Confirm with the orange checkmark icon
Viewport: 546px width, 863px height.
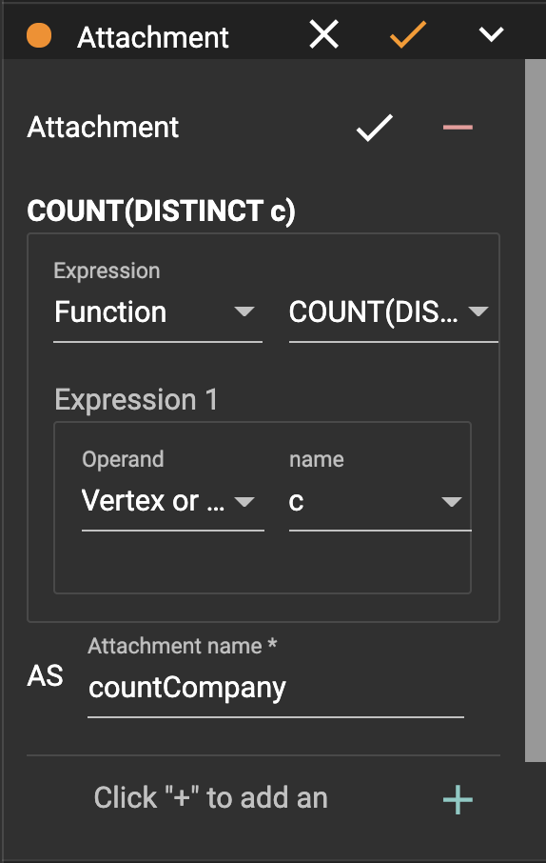click(x=408, y=34)
